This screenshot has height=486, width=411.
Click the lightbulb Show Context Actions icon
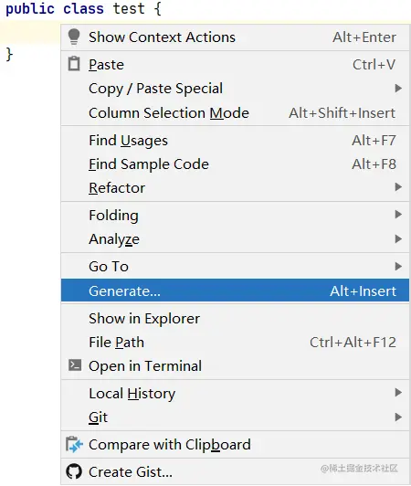tap(74, 37)
